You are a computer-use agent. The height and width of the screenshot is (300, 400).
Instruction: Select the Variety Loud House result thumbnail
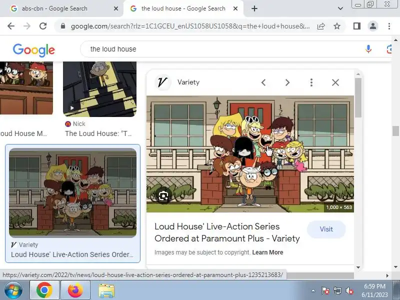[72, 193]
